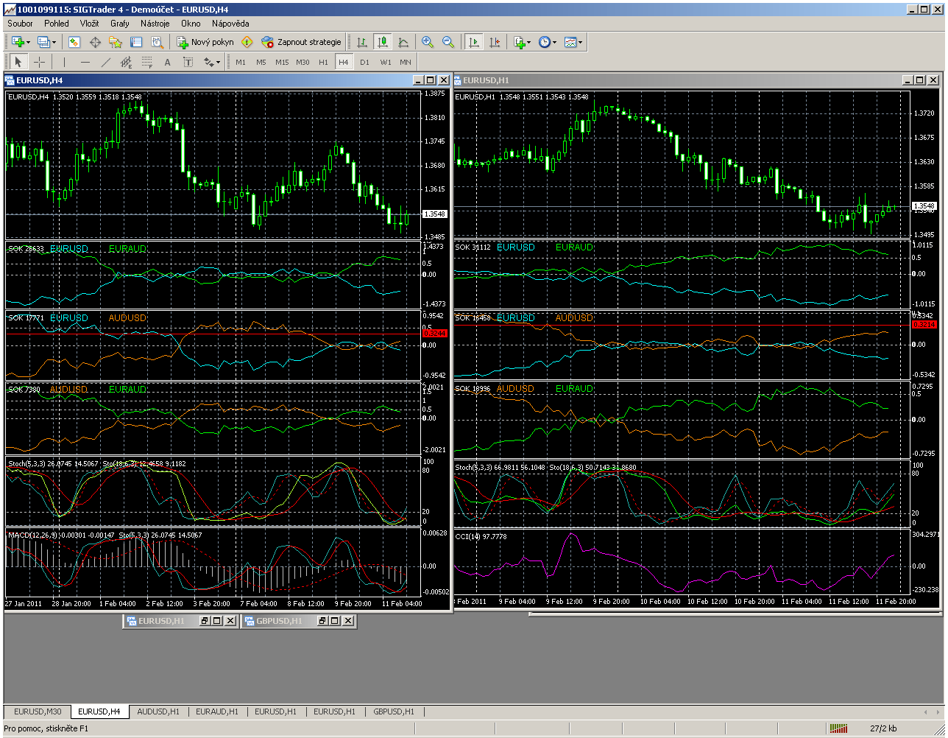Toggle Auto Scroll chart icon
Screen dimensions: 948x738
pos(474,42)
